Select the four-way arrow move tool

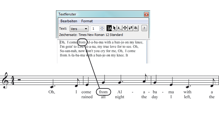[125, 28]
